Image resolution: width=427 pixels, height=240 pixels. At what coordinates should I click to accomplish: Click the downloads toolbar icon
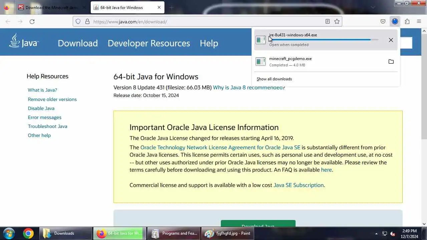click(395, 22)
